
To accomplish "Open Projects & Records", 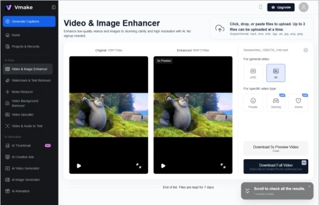I will [27, 46].
